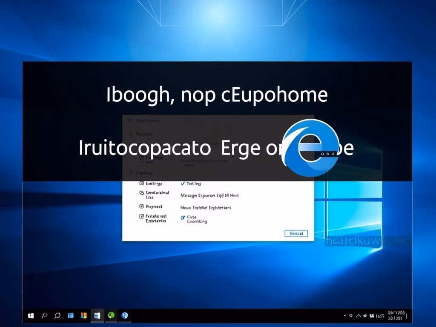Open the blue round icon at taskbar's end
Screen dimensions: 436x327
[125, 316]
